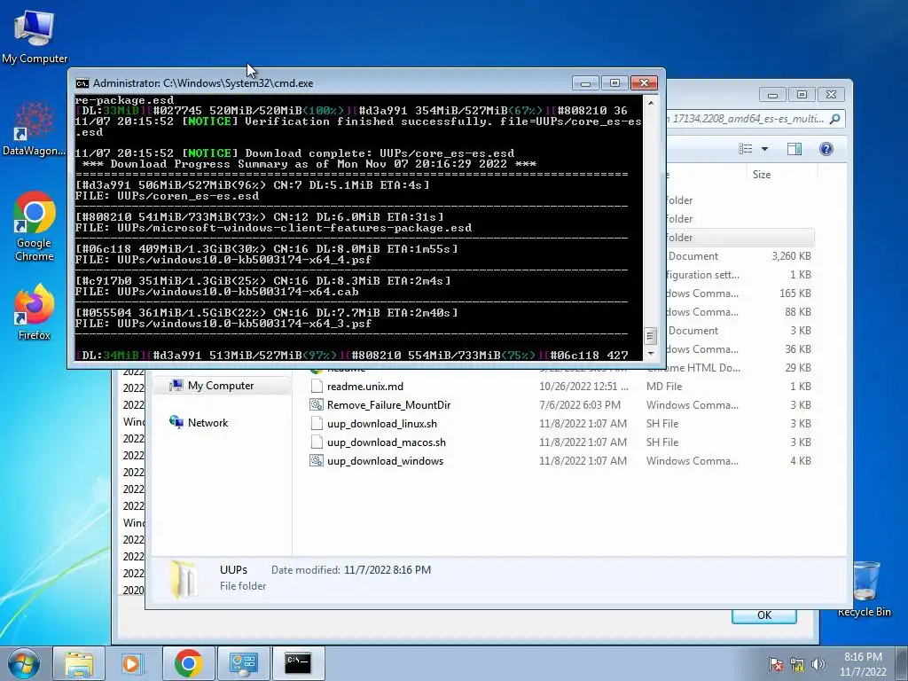Click the 29 KB size cell
Viewport: 908px width, 681px height.
(797, 367)
